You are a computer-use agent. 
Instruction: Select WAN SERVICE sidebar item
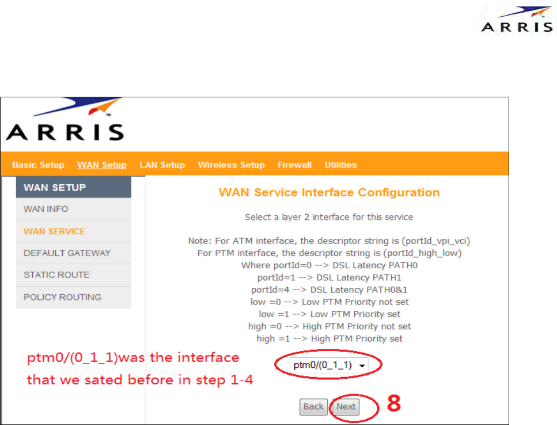click(x=74, y=231)
